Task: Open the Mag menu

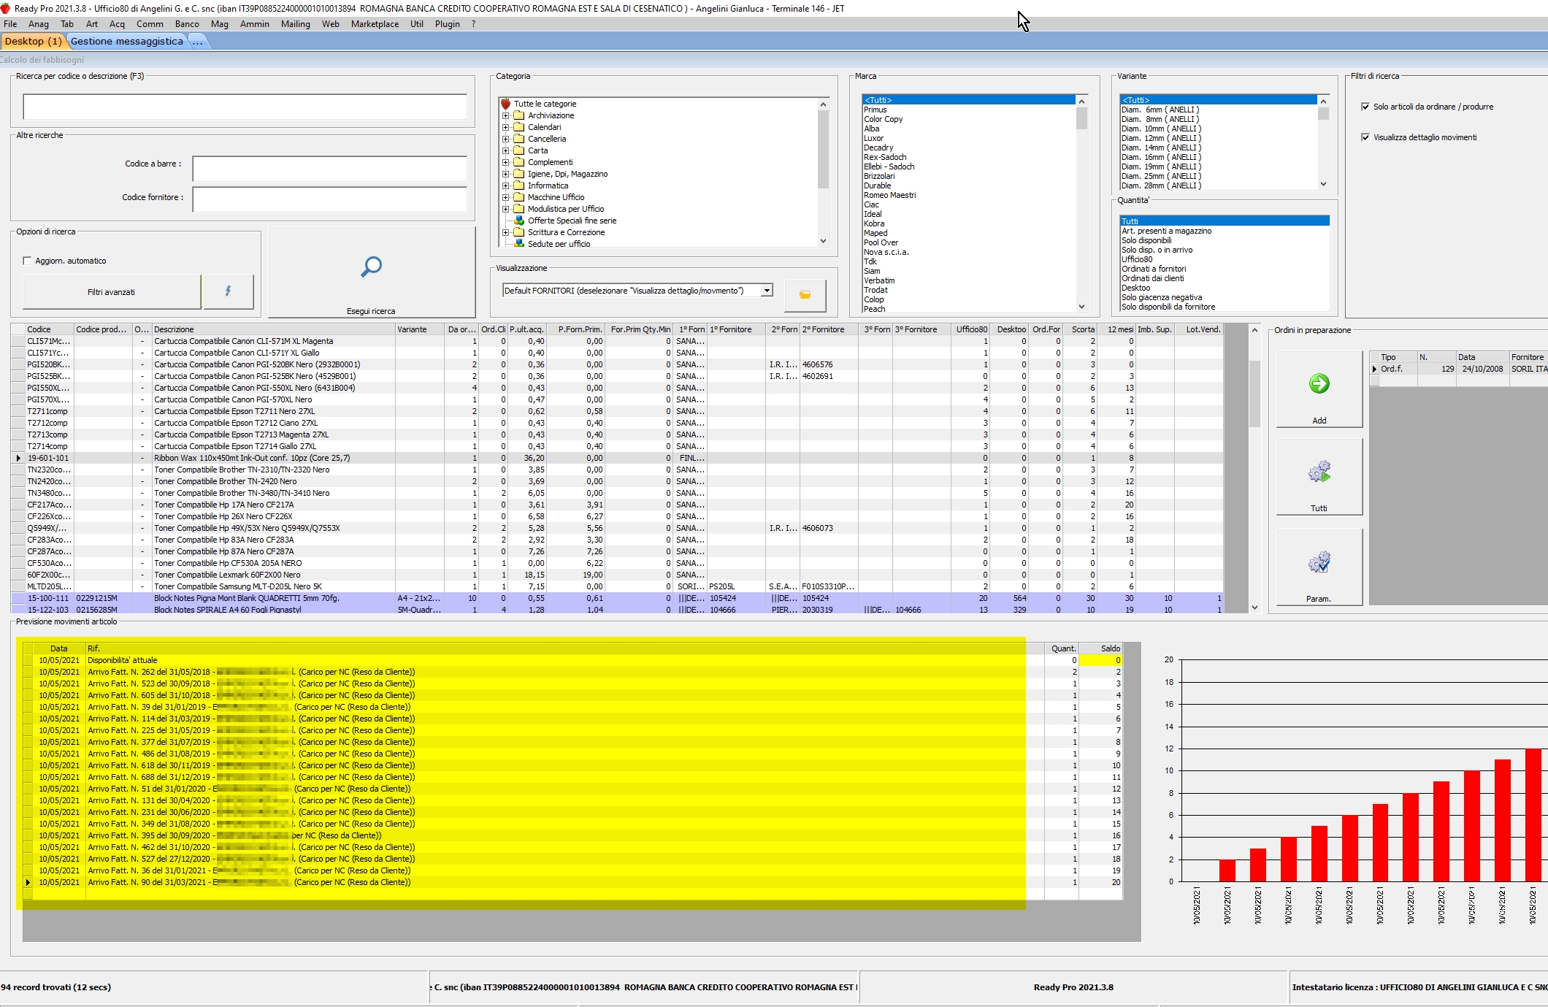Action: coord(220,24)
